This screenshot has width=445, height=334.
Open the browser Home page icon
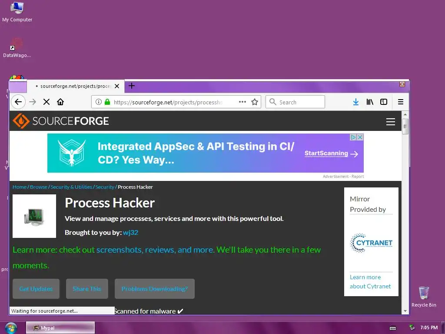[x=60, y=102]
